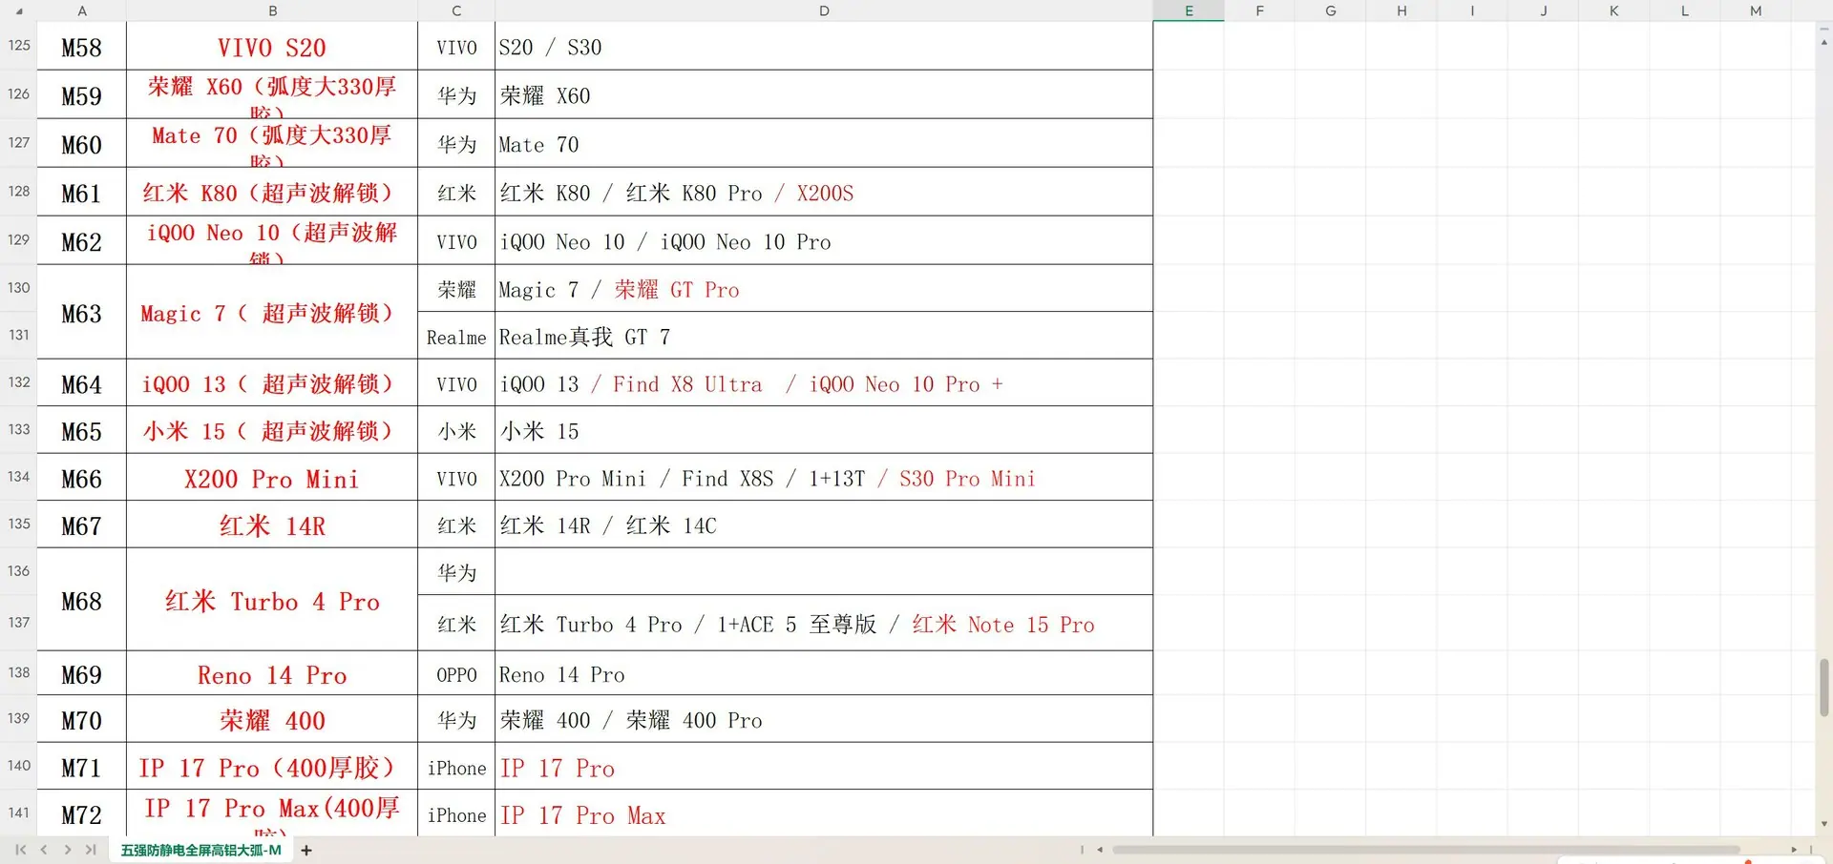Select row 128 header
The height and width of the screenshot is (864, 1833).
(x=18, y=191)
